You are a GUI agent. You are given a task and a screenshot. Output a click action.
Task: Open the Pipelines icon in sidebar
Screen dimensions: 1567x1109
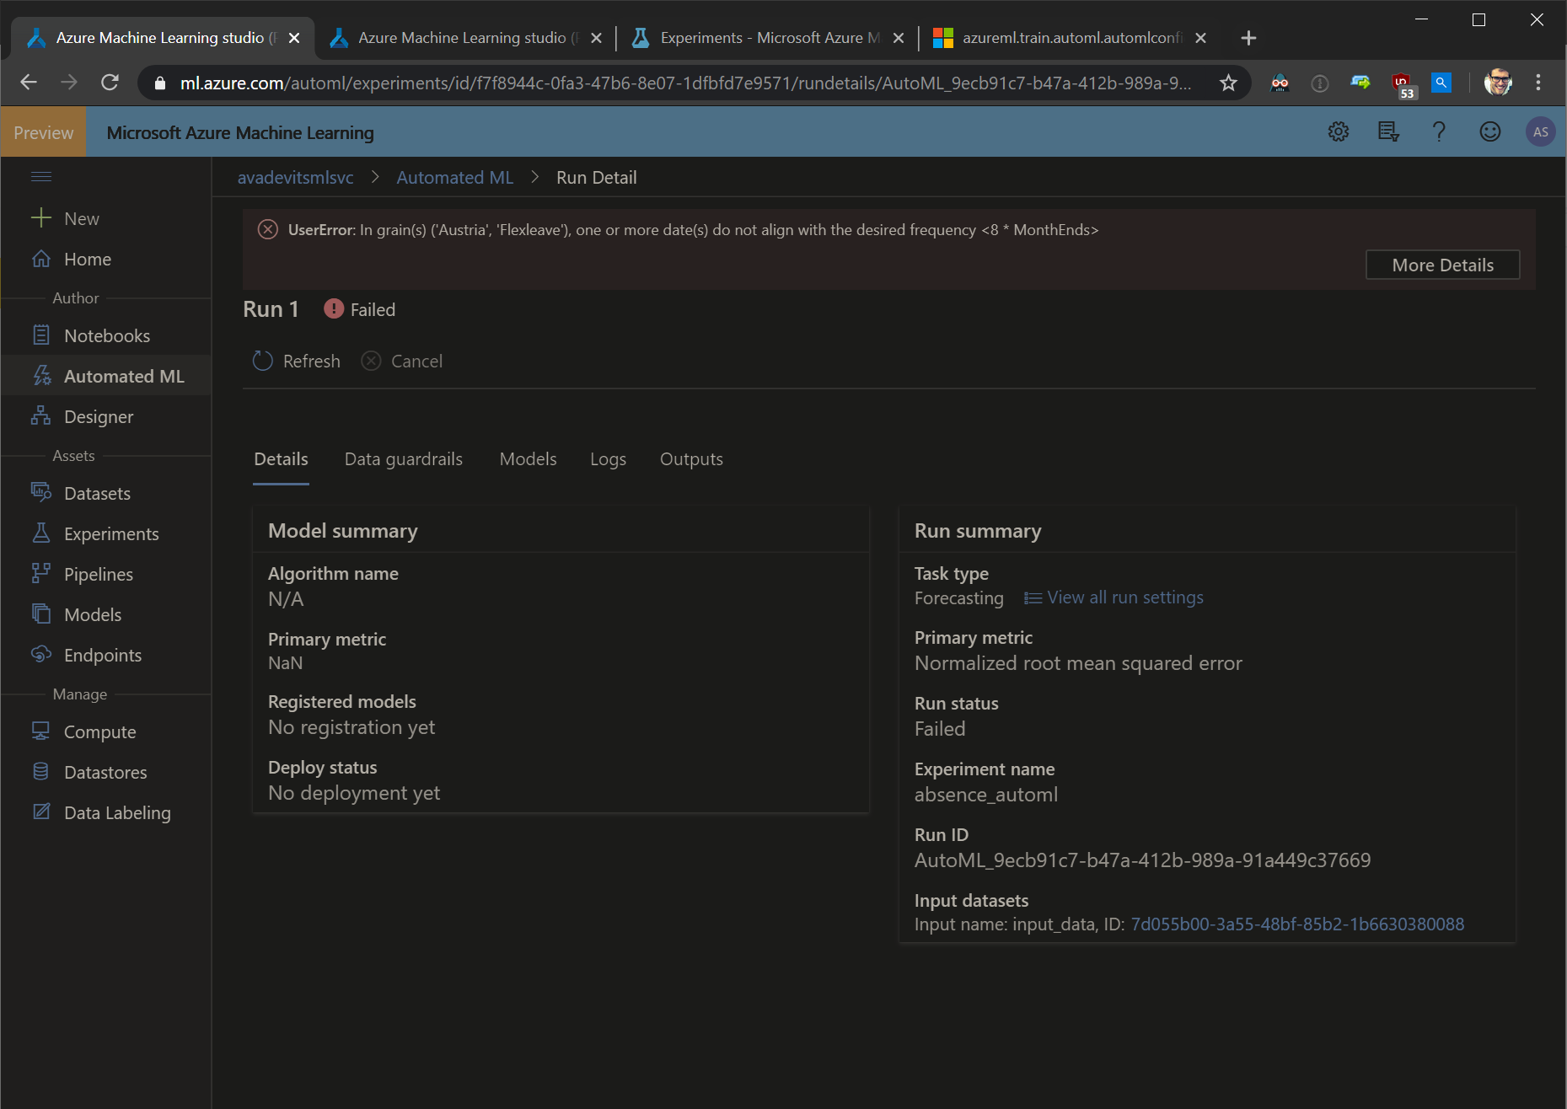tap(40, 574)
